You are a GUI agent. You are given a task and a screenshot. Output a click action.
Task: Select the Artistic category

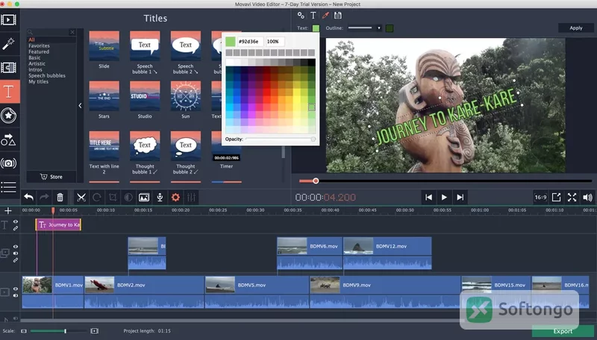[37, 63]
